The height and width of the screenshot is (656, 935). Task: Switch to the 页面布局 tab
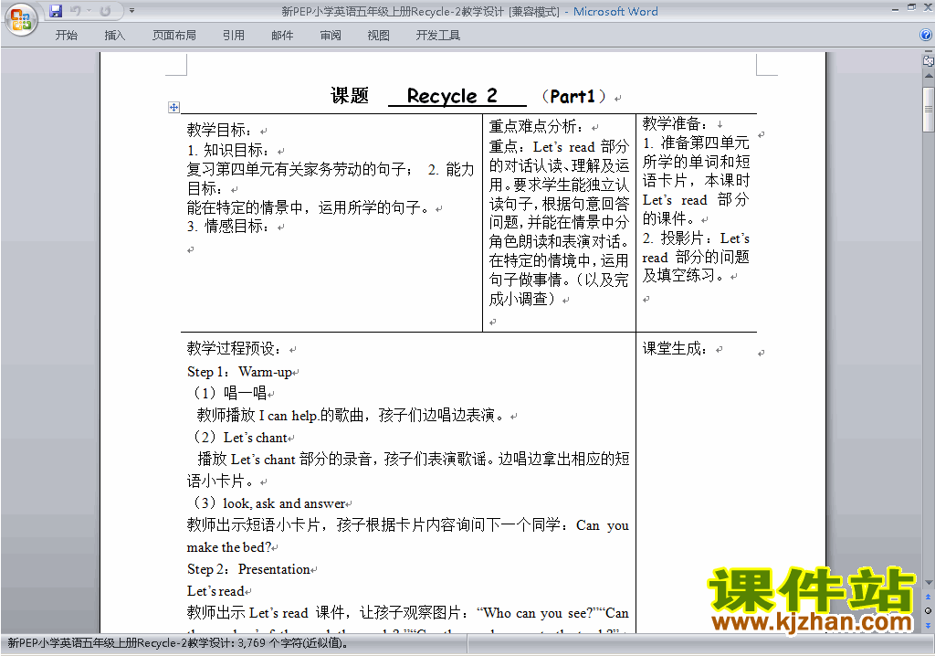pos(174,36)
